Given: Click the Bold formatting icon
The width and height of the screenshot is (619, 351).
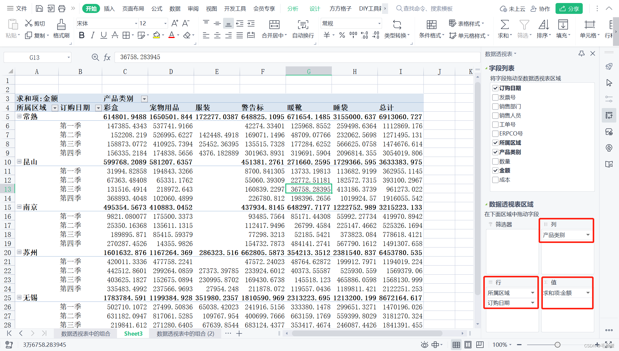Looking at the screenshot, I should (x=82, y=35).
